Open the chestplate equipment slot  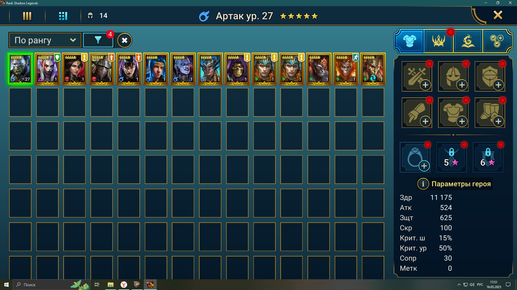[453, 113]
